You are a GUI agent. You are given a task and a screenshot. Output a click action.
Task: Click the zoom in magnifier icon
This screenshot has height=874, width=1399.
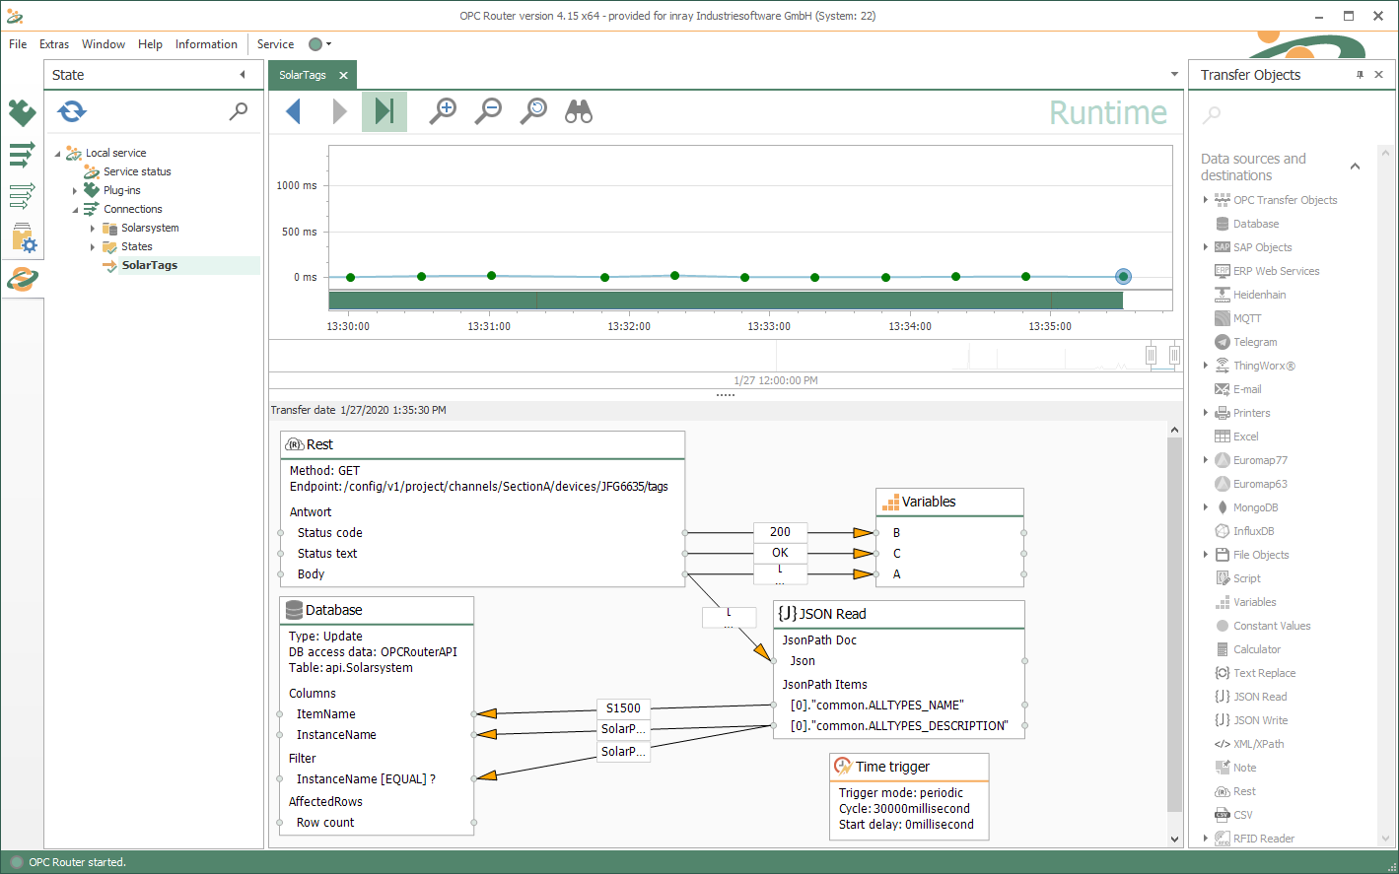pos(443,111)
